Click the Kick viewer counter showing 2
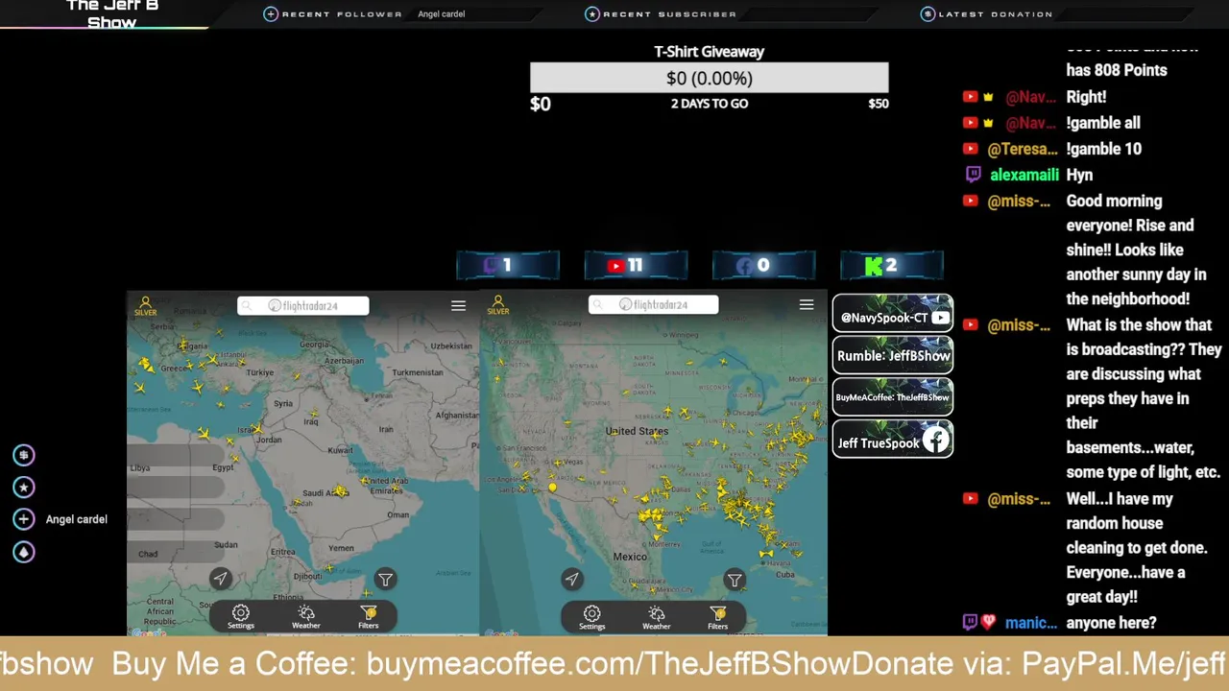This screenshot has width=1229, height=691. point(892,266)
